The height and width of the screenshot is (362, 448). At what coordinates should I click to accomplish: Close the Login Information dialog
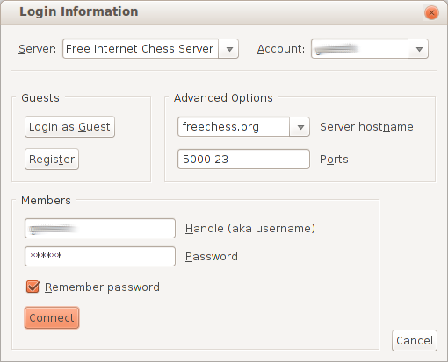[x=431, y=13]
